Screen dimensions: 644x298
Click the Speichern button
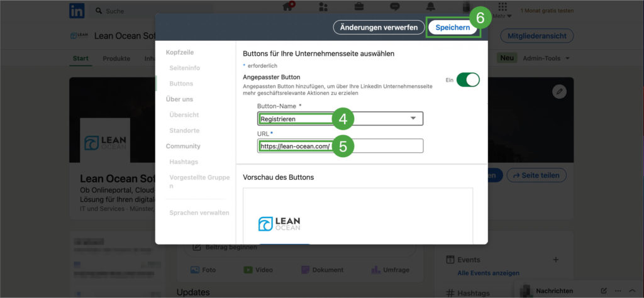(453, 28)
